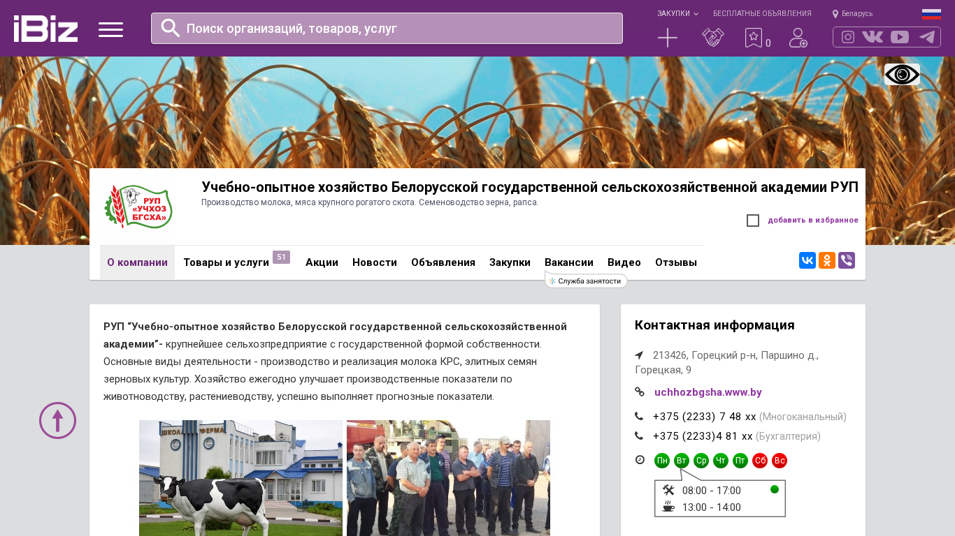Visit uchhozbgsha.www.by website link

(x=708, y=392)
